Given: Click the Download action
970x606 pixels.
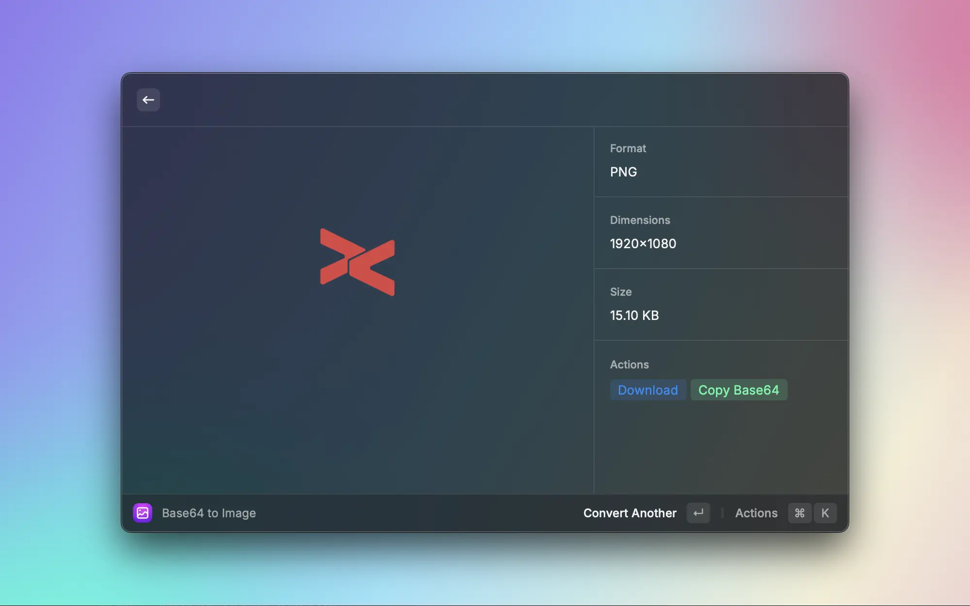Looking at the screenshot, I should pos(648,390).
